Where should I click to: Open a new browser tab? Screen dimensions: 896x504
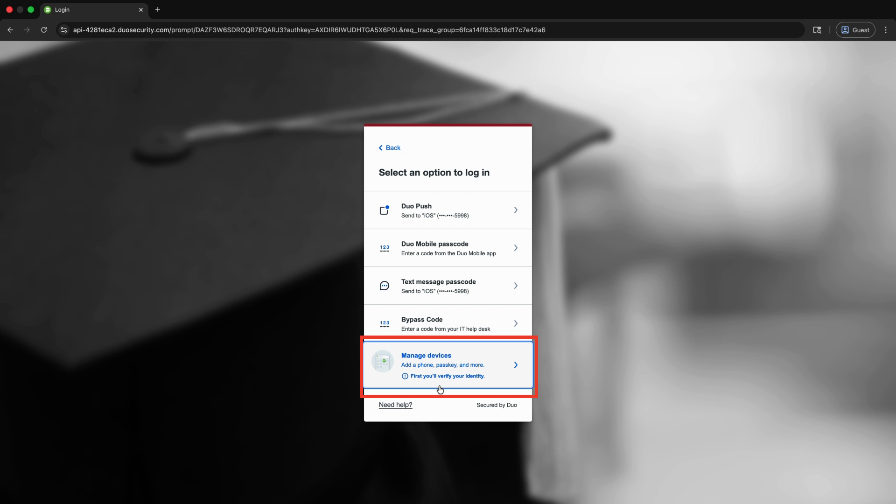(158, 9)
